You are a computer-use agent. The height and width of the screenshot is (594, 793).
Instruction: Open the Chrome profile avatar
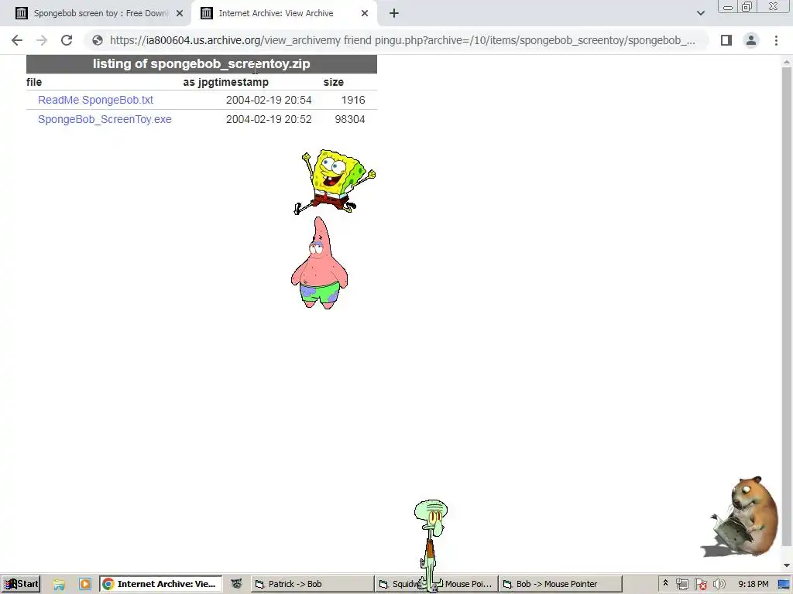[x=751, y=40]
